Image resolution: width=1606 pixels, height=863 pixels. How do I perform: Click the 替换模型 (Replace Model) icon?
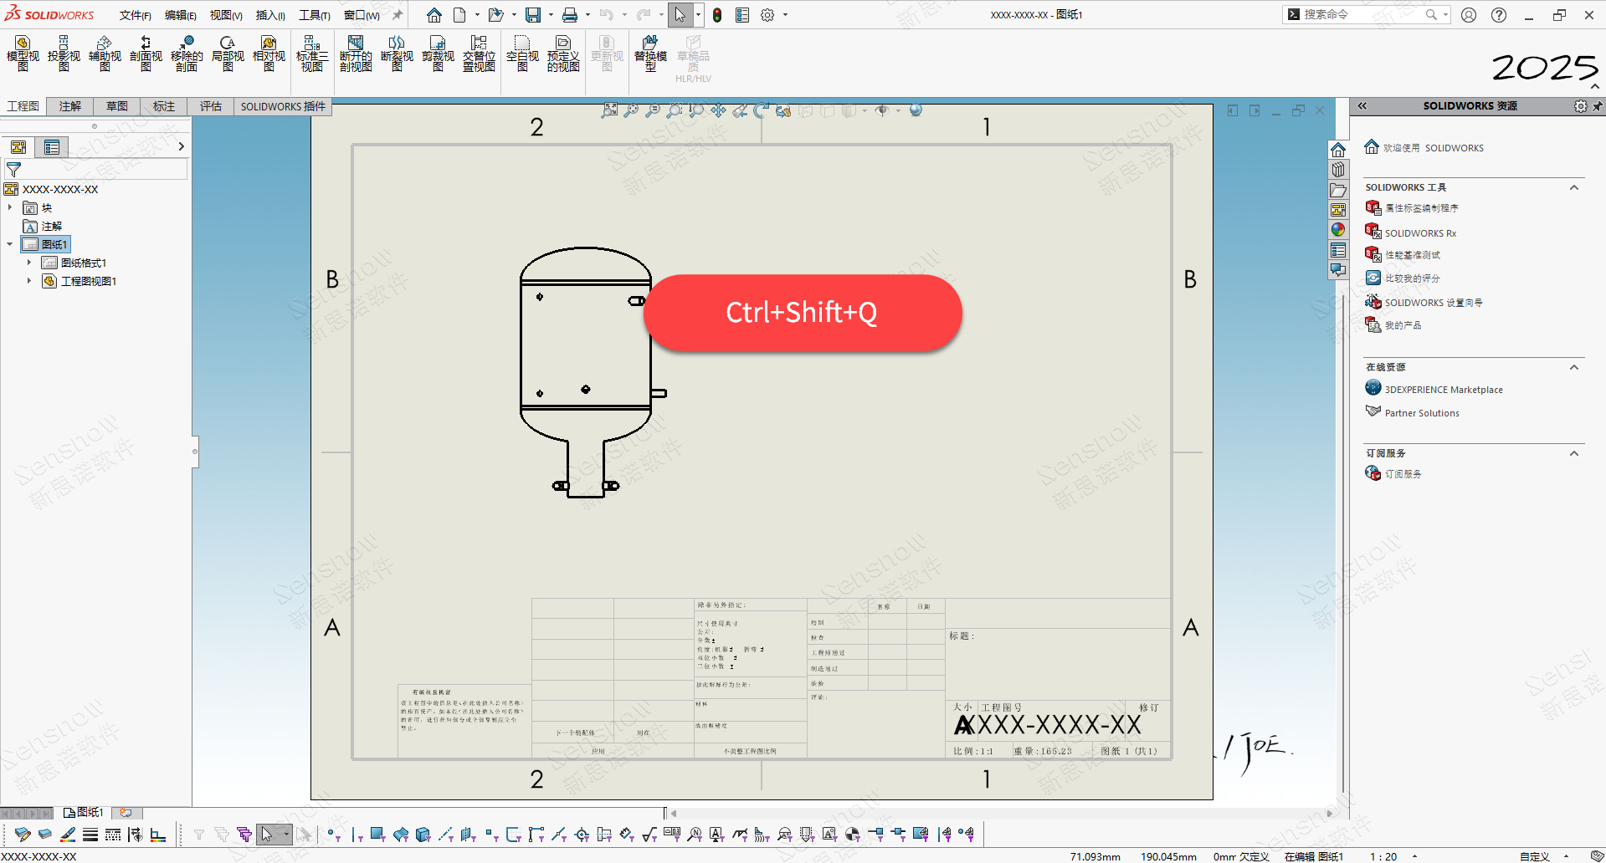pos(650,54)
